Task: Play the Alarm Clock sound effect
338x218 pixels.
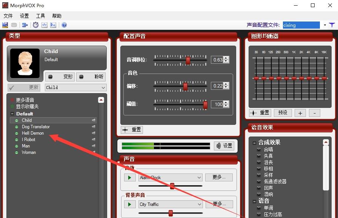Action: tap(130, 178)
